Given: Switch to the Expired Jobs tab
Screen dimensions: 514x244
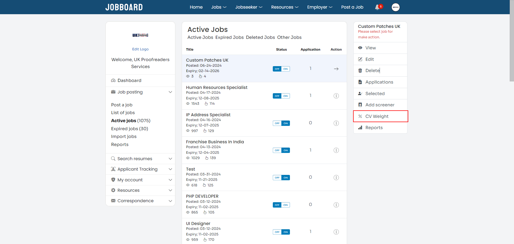Looking at the screenshot, I should (x=229, y=37).
